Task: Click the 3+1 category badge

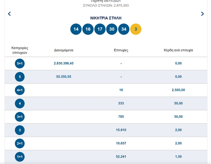Action: [x=20, y=117]
